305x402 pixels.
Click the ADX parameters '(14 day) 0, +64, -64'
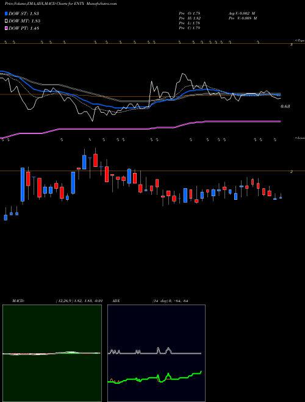point(170,301)
